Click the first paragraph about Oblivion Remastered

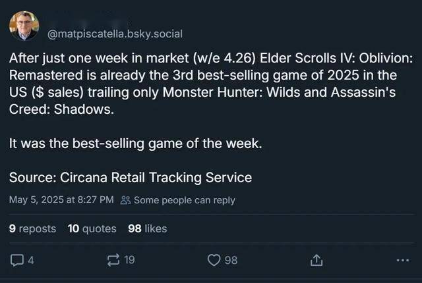[211, 84]
